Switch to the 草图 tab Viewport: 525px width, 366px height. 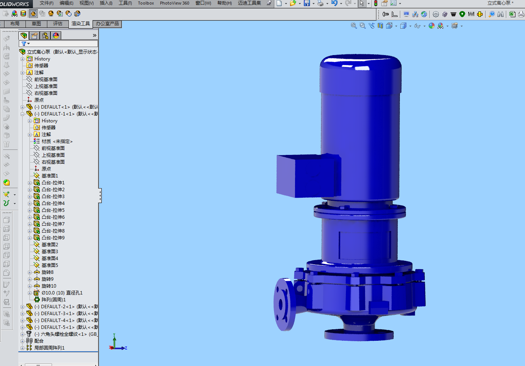click(x=36, y=24)
